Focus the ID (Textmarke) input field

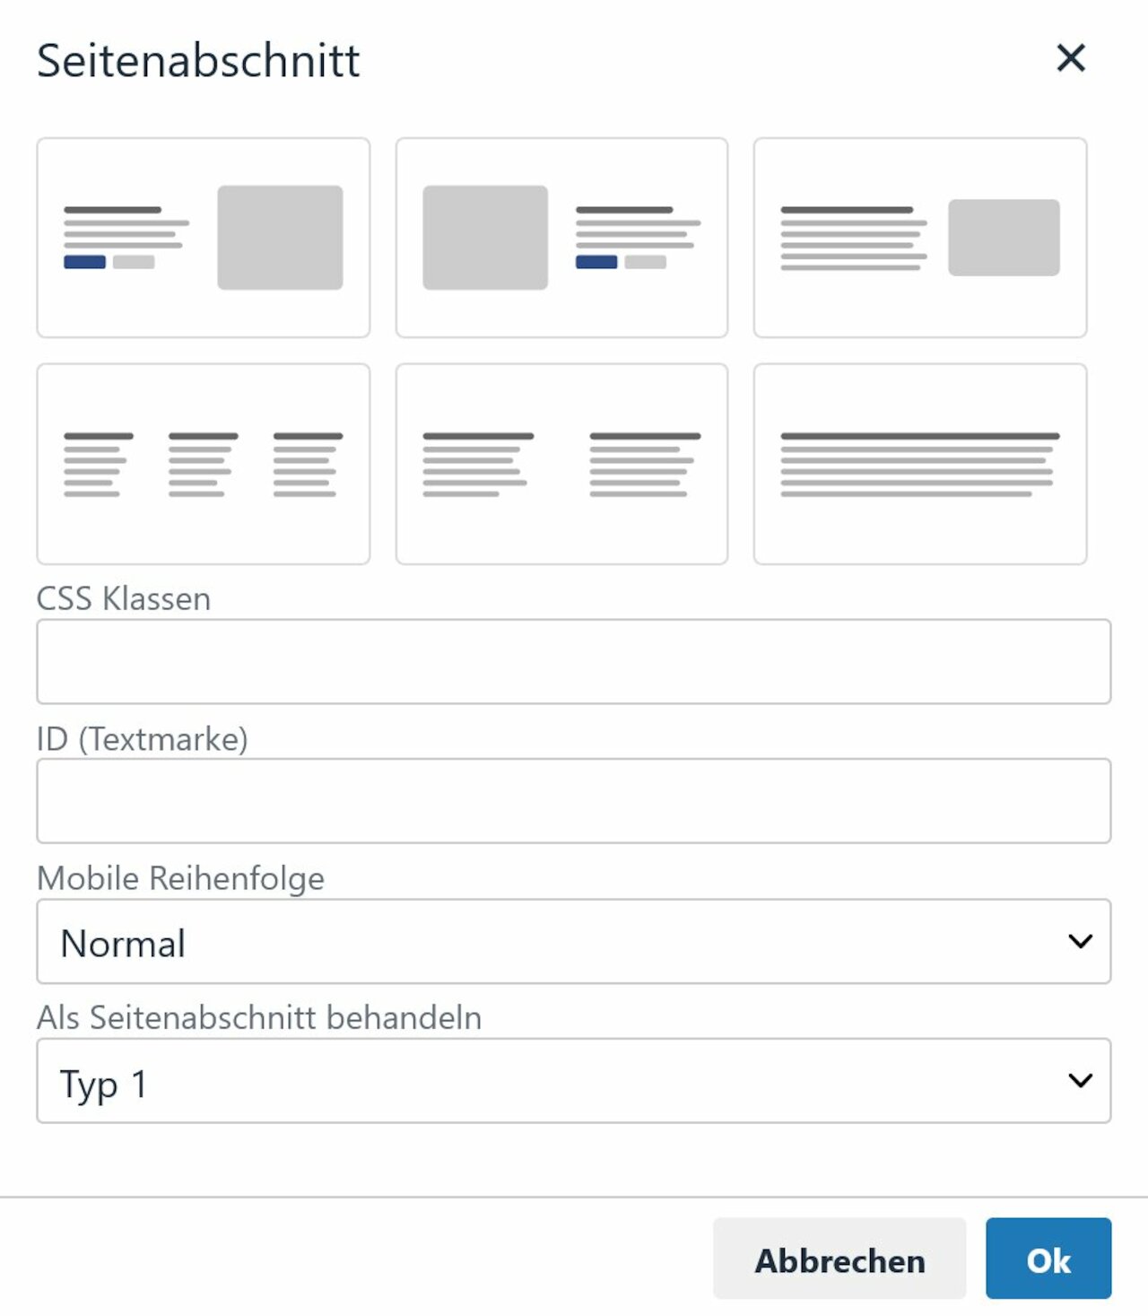(x=574, y=800)
